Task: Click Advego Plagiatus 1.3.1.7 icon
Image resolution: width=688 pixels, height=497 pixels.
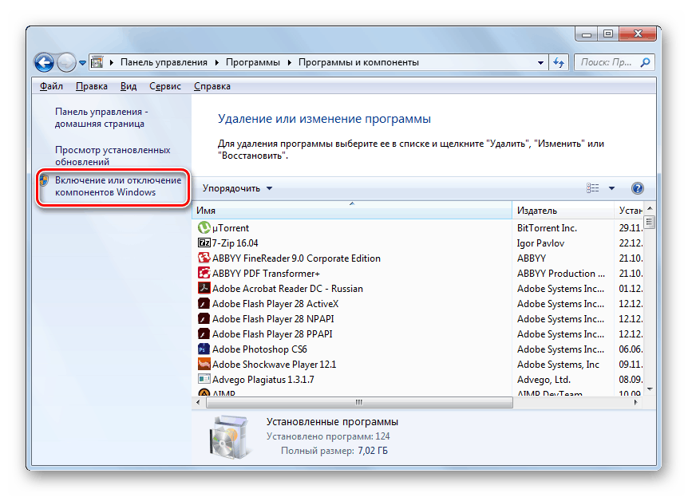Action: (204, 379)
